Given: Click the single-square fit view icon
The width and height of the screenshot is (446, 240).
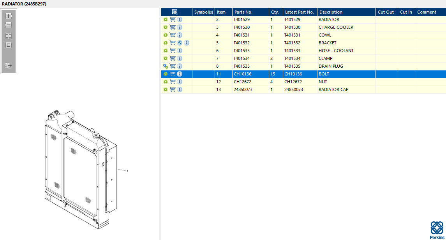Looking at the screenshot, I should point(9,45).
